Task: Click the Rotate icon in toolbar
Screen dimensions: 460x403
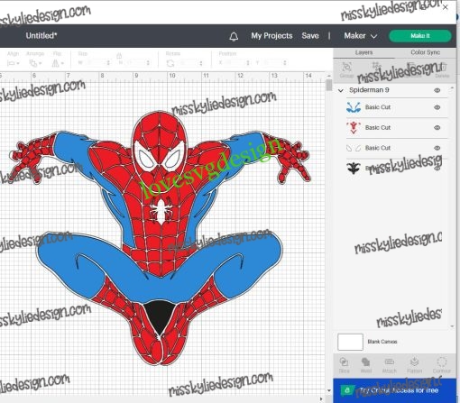Action: point(170,63)
